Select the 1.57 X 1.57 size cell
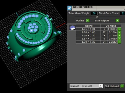The height and width of the screenshot is (93, 125). pyautogui.click(x=88, y=39)
